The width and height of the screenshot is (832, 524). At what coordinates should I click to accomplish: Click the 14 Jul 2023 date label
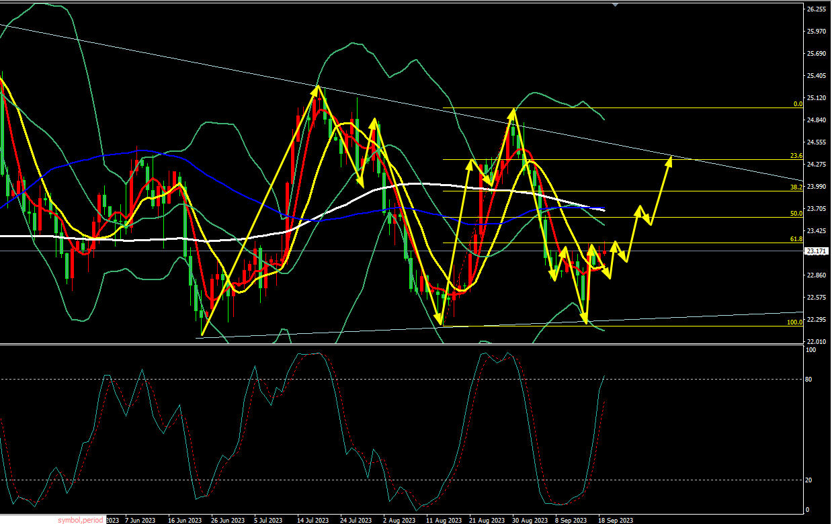click(313, 520)
